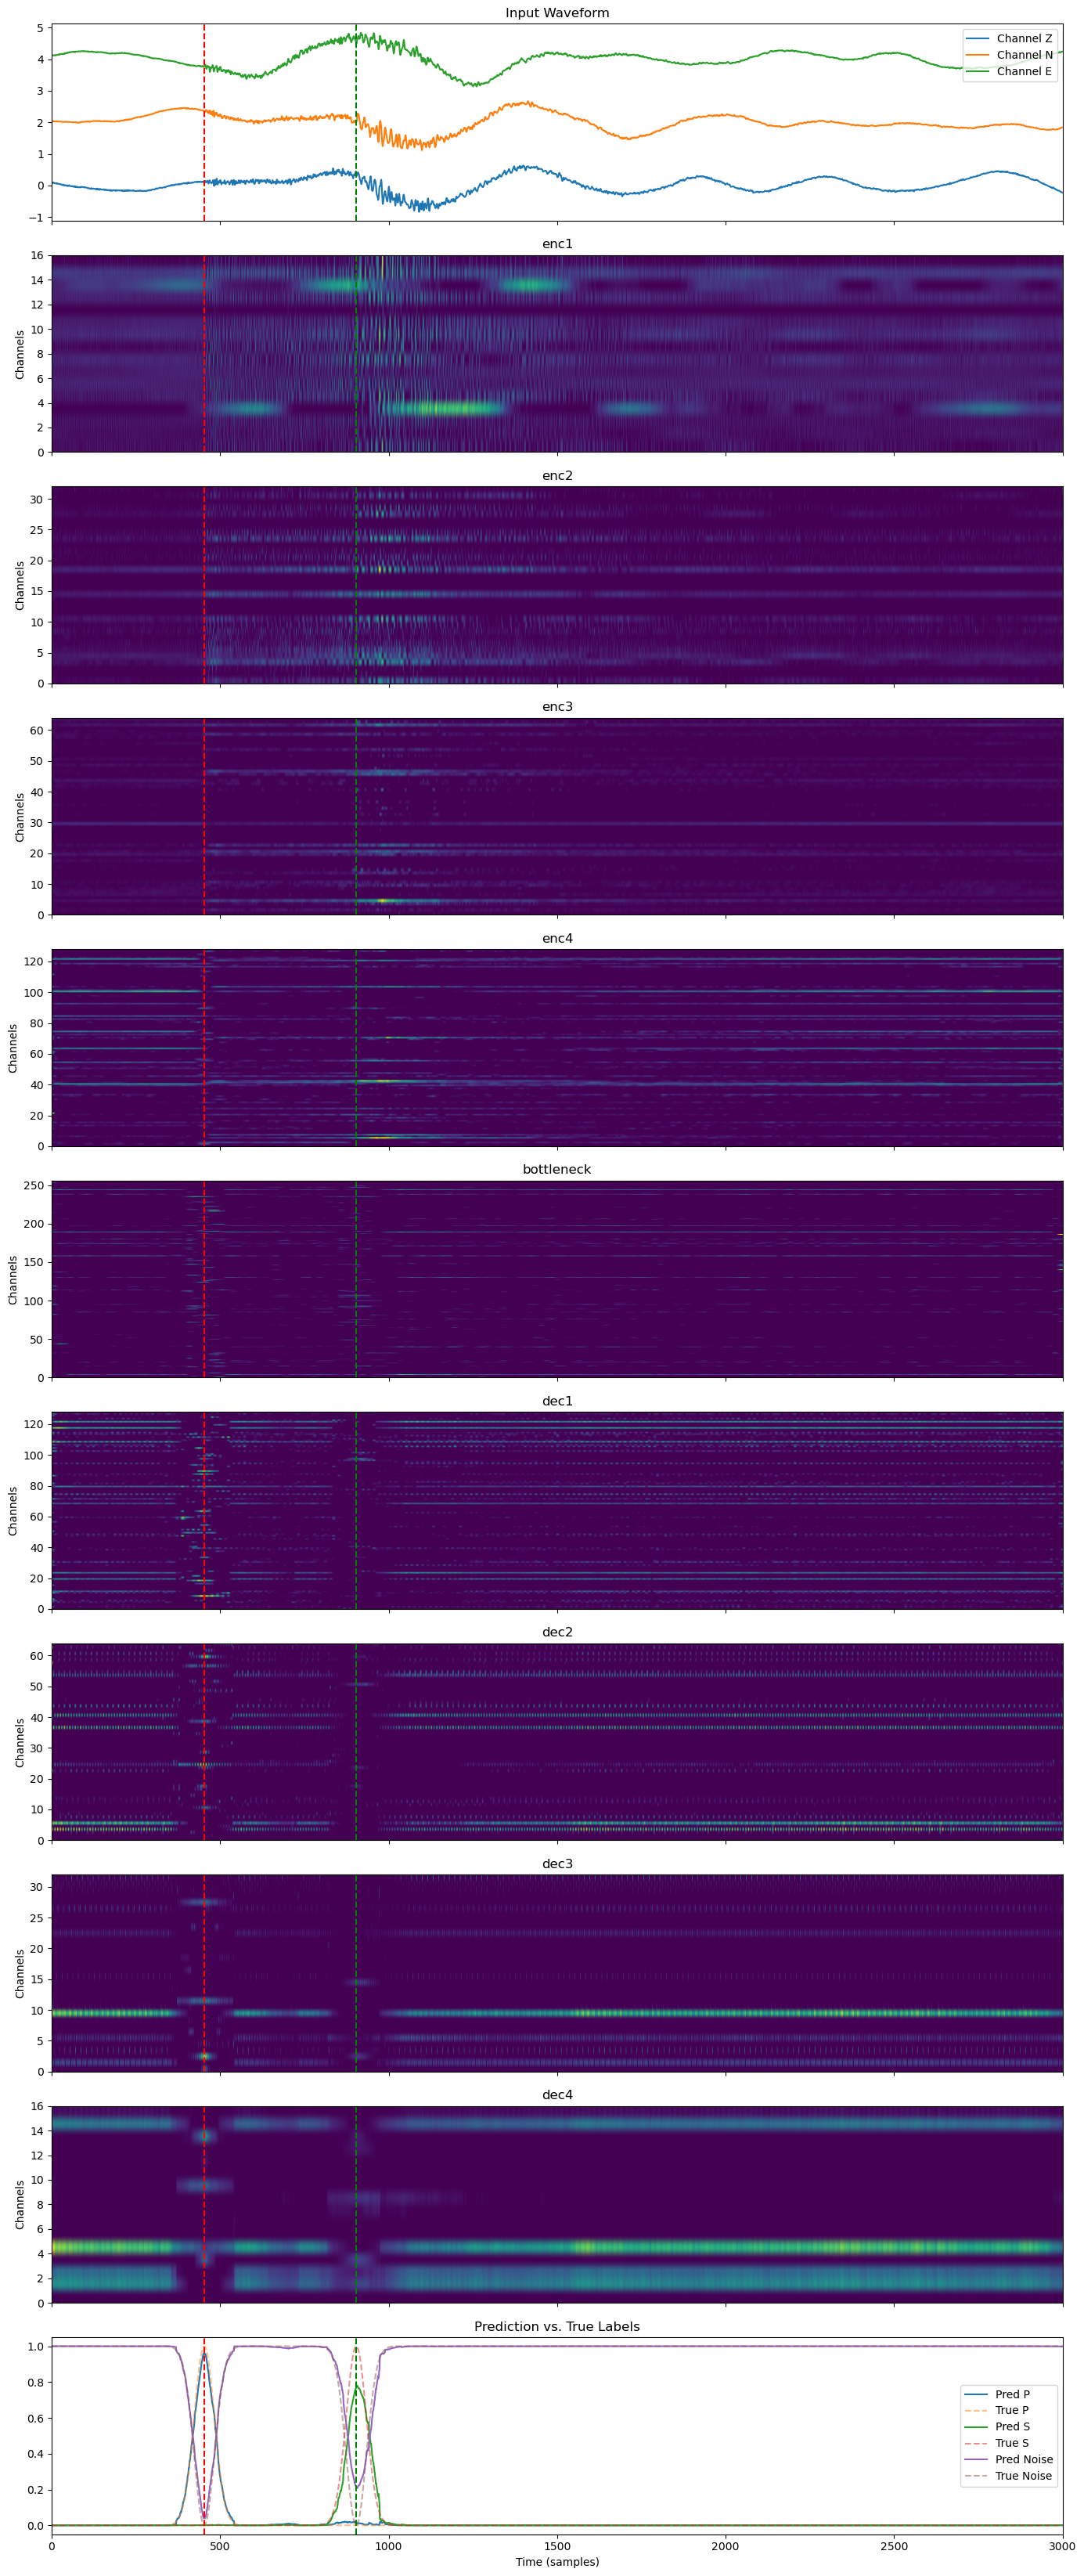Click the 'Prediction vs. True Labels' title
The image size is (1084, 2576).
[557, 2326]
